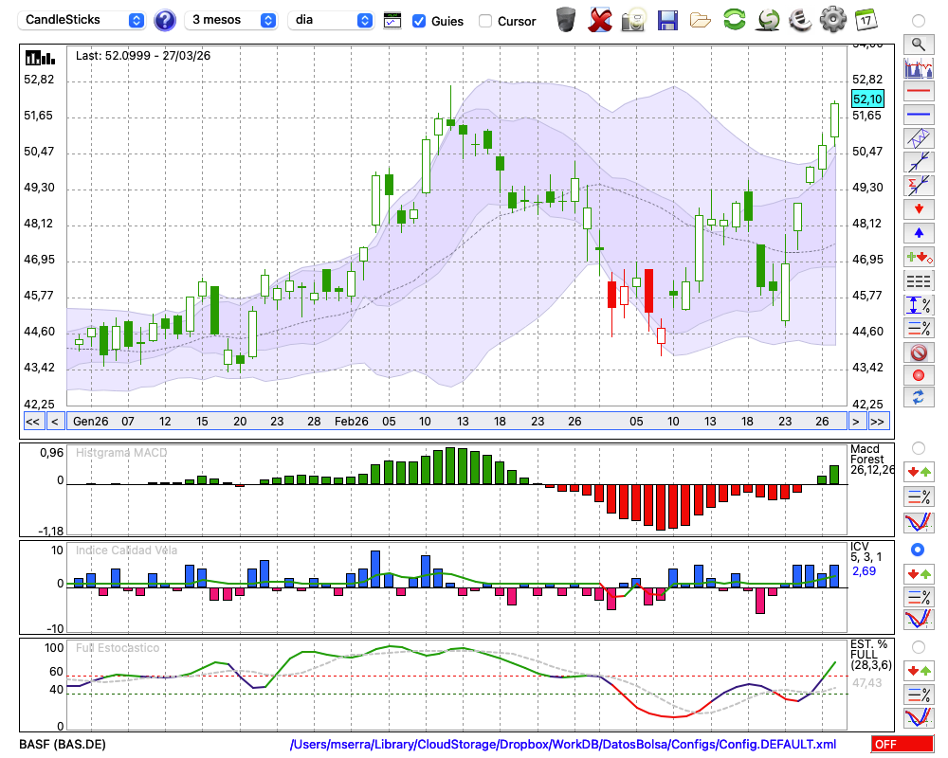The height and width of the screenshot is (758, 948).
Task: Click the blue floppy disk save icon
Action: (x=667, y=20)
